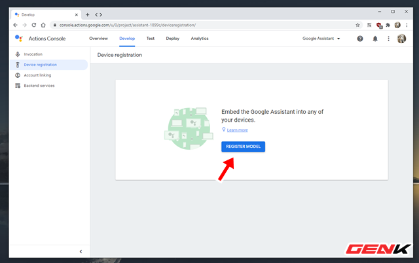
Task: Click the user profile avatar in console header
Action: tap(401, 39)
